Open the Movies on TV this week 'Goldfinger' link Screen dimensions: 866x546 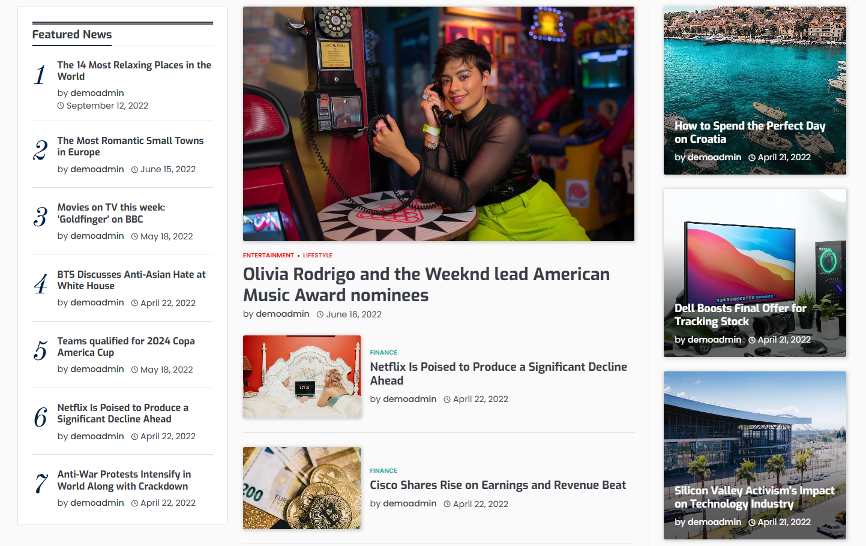tap(112, 213)
